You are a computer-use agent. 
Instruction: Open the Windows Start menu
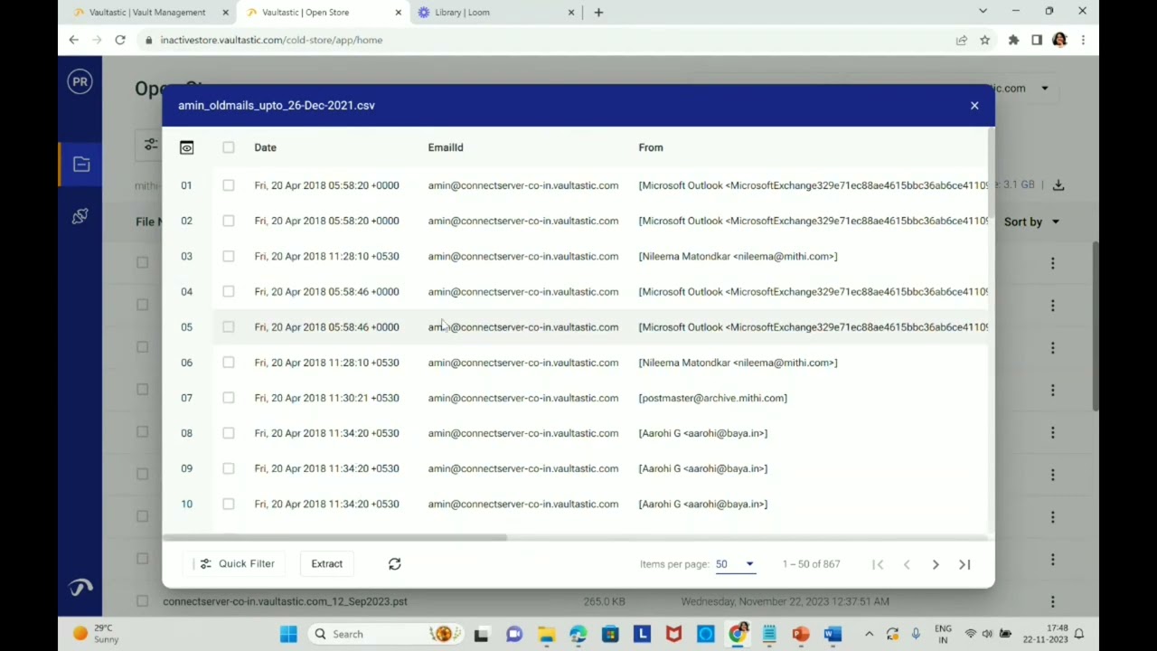[x=288, y=635]
